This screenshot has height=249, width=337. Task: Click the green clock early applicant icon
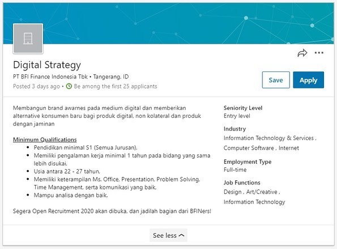(69, 86)
